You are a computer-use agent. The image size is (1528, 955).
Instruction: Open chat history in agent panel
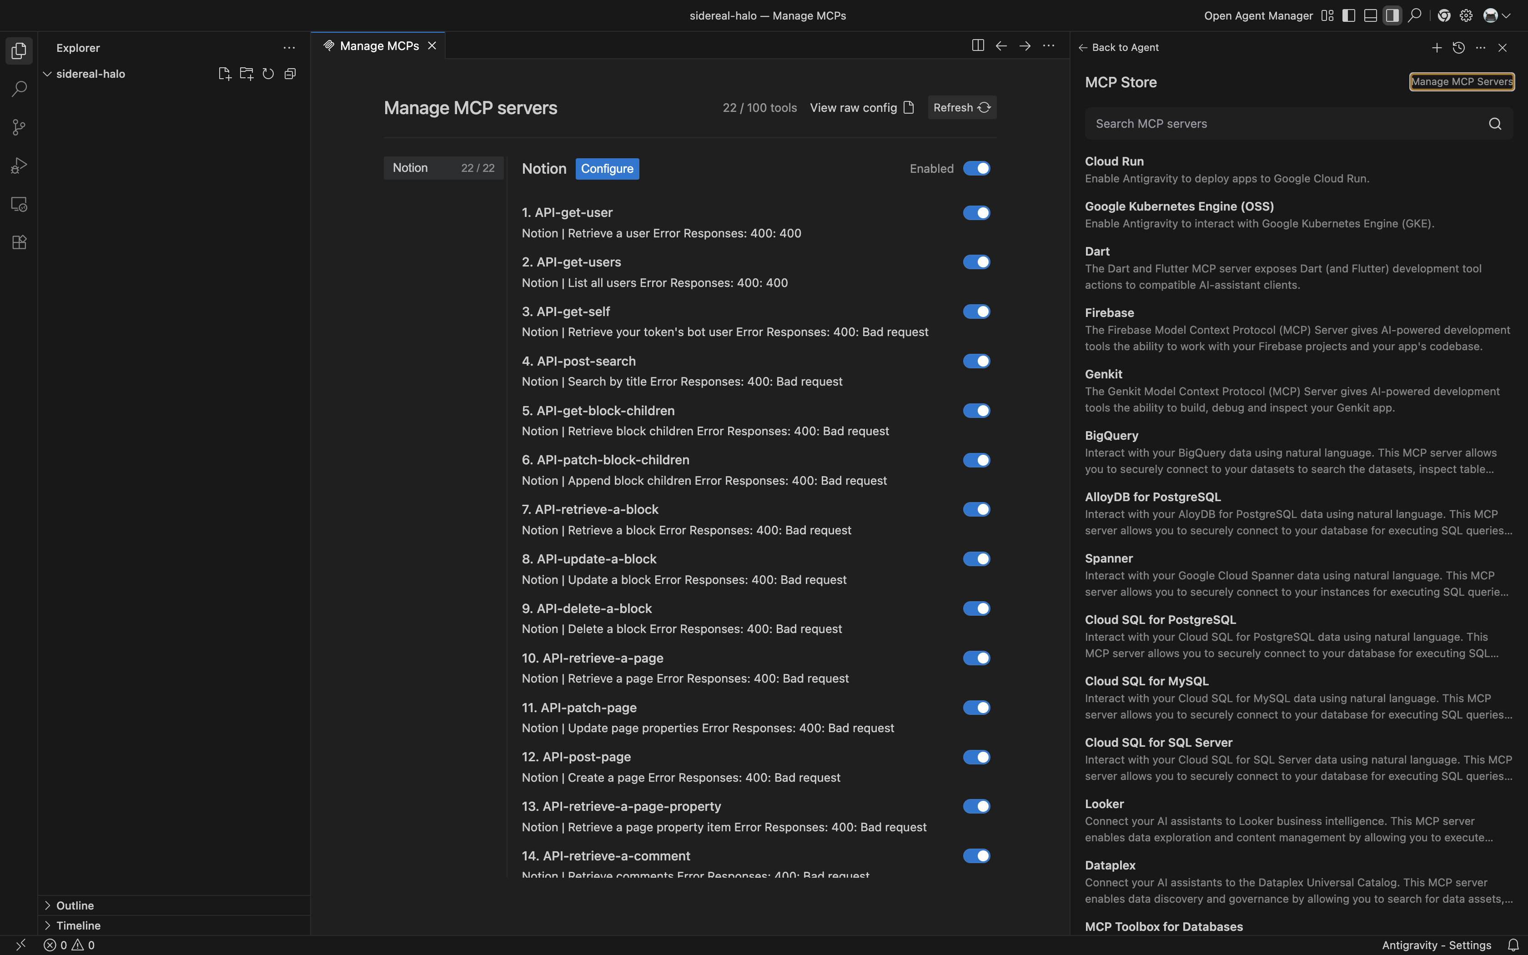tap(1458, 47)
